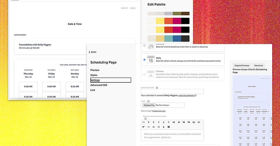This screenshot has height=146, width=280.
Task: Pick the blue swatch in the palette
Action: [x=177, y=38]
